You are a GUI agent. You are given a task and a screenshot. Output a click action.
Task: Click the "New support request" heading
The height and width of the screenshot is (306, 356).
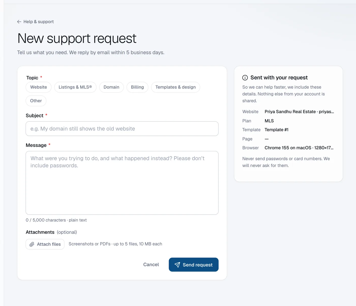point(77,38)
